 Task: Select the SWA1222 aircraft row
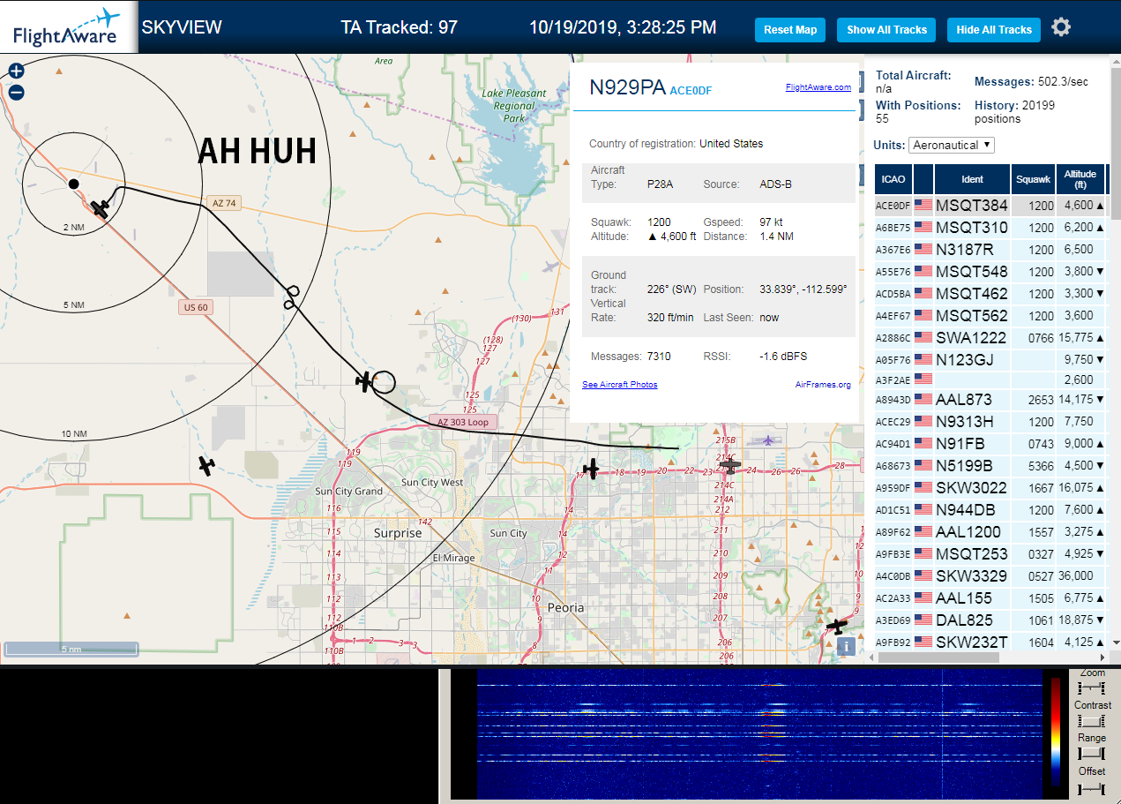coord(991,337)
